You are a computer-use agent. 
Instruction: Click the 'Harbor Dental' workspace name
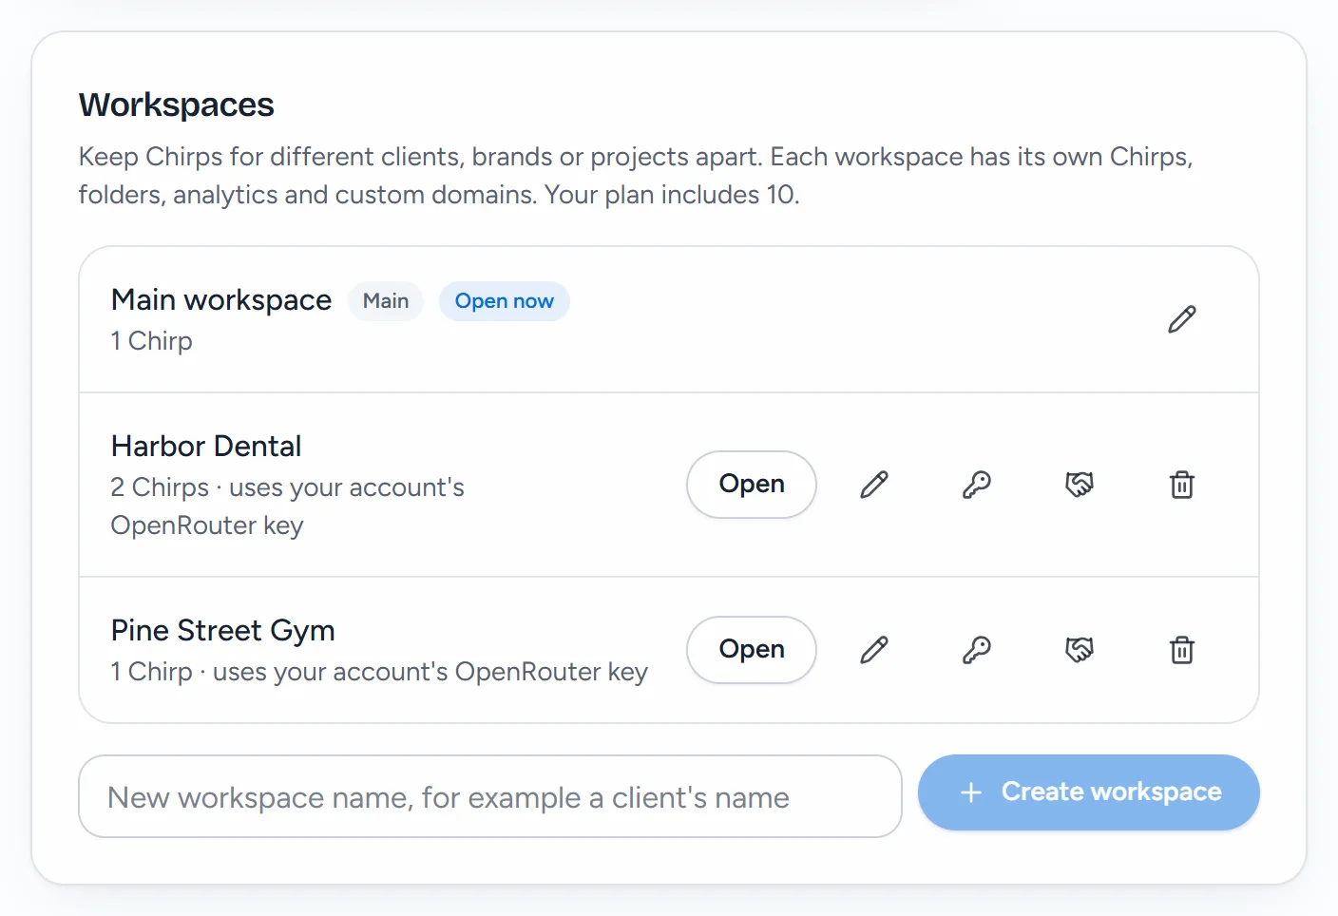[206, 446]
